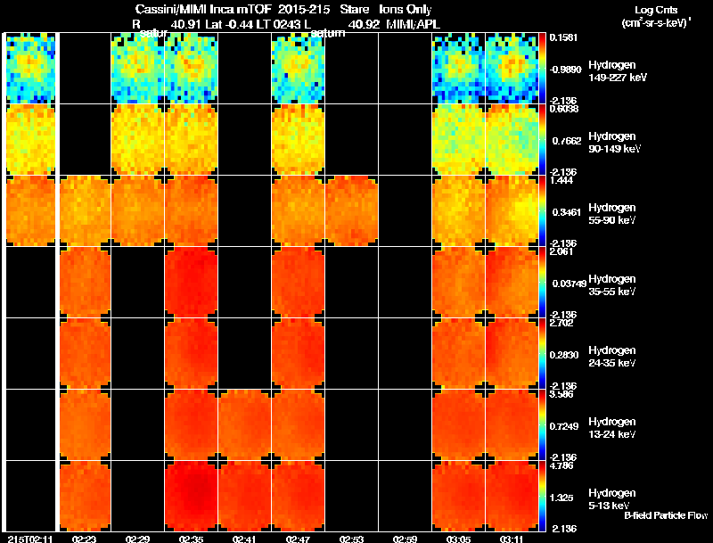Click the Hydrogen 5-13 keV panel at 03:11
Screen dimensions: 713x543
[x=512, y=496]
